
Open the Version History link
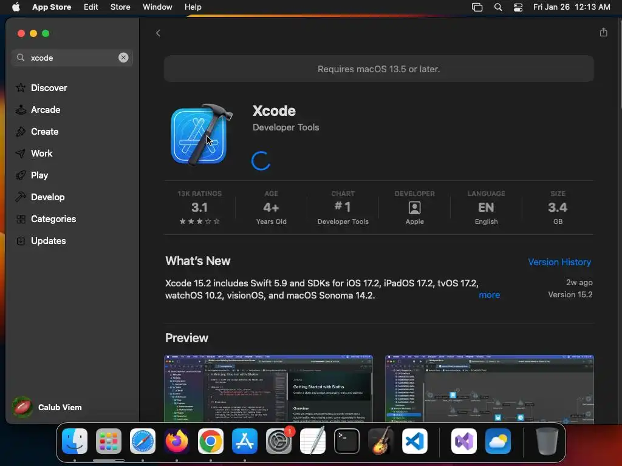click(x=559, y=262)
